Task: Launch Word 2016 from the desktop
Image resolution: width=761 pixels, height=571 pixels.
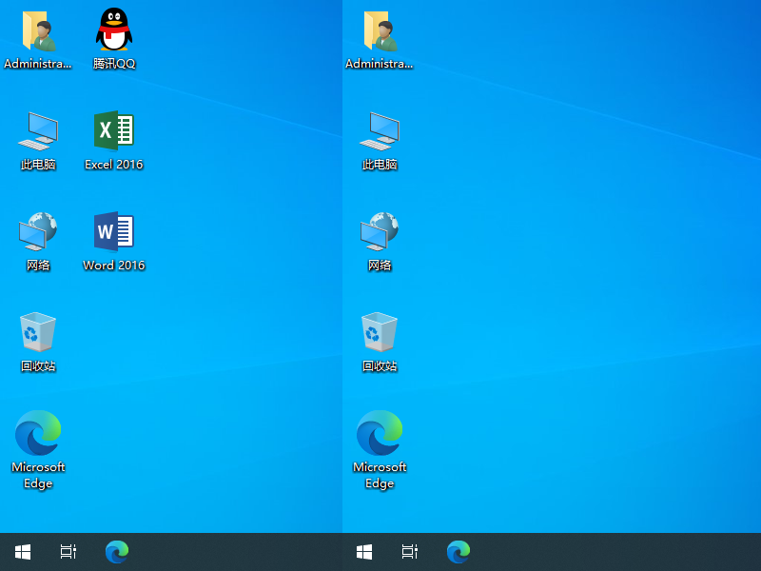Action: pyautogui.click(x=113, y=231)
